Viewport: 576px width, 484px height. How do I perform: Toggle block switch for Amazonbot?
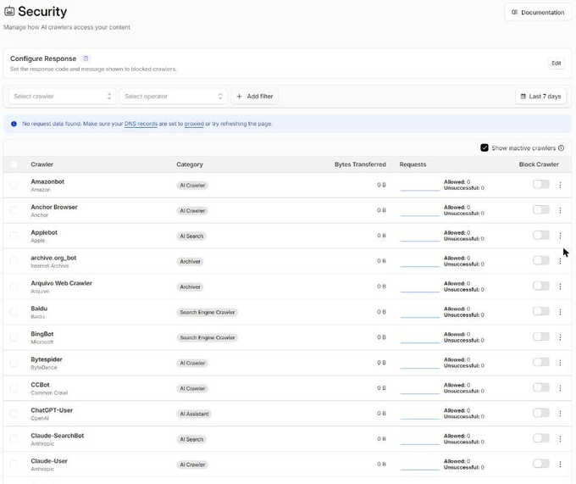pyautogui.click(x=541, y=184)
